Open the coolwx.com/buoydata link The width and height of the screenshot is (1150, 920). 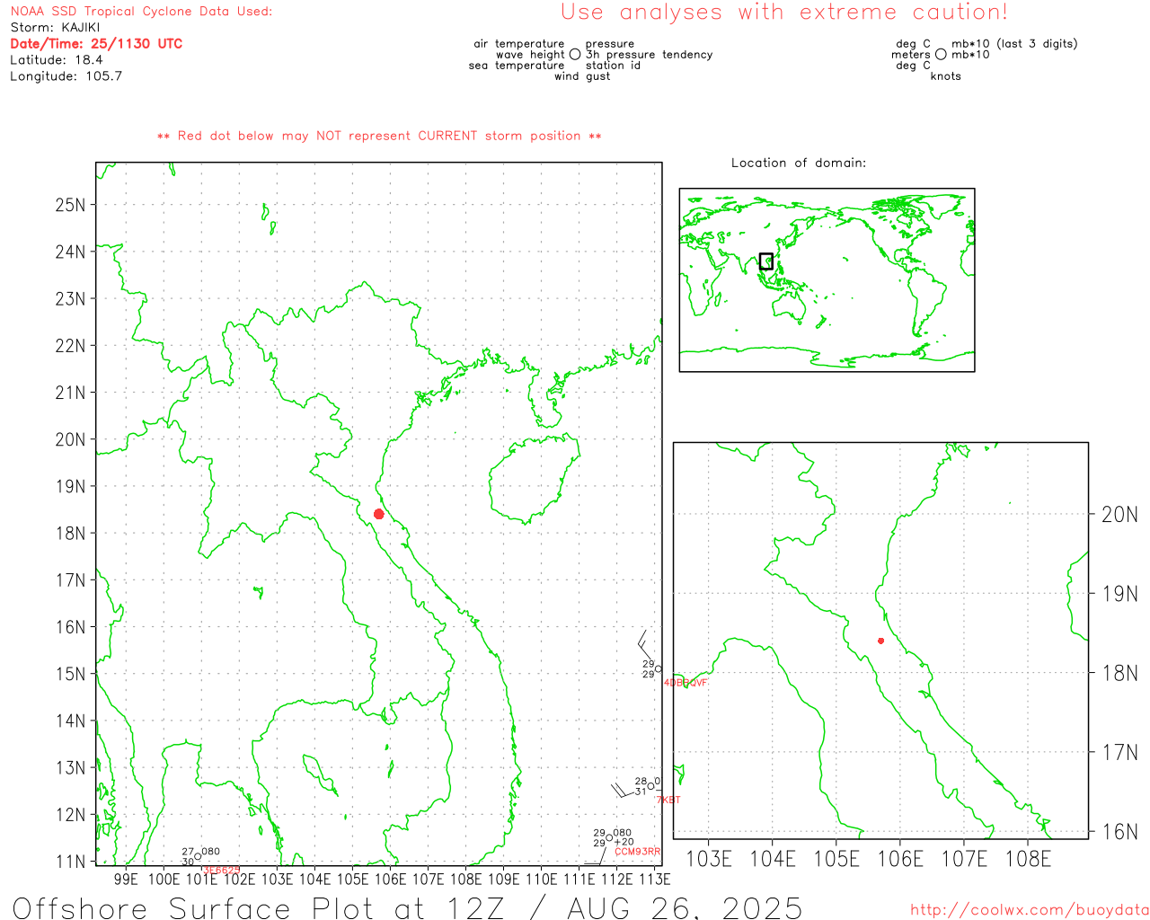point(1030,910)
